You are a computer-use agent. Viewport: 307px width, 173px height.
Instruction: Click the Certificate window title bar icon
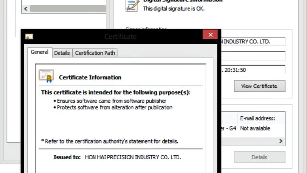coord(29,37)
